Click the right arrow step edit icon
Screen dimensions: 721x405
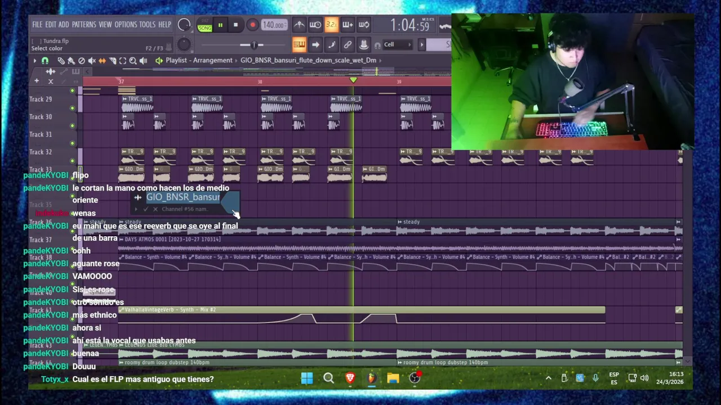pyautogui.click(x=315, y=44)
